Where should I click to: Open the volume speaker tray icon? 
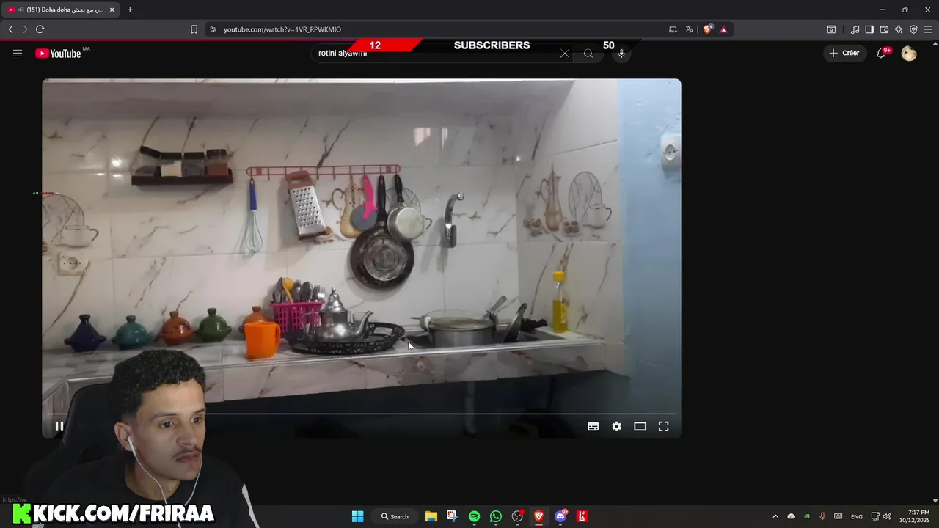pyautogui.click(x=887, y=516)
